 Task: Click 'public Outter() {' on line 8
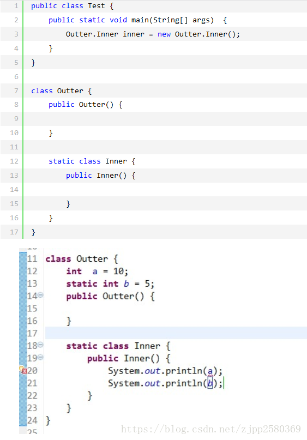coord(85,105)
